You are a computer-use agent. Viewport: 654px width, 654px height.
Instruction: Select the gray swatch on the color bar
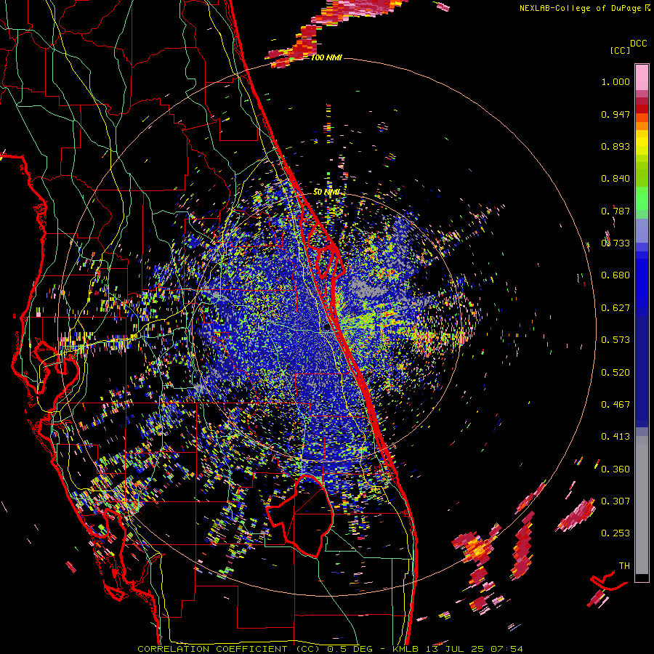(642, 505)
